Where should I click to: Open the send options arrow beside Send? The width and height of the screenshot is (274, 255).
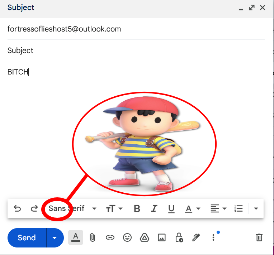pyautogui.click(x=55, y=238)
